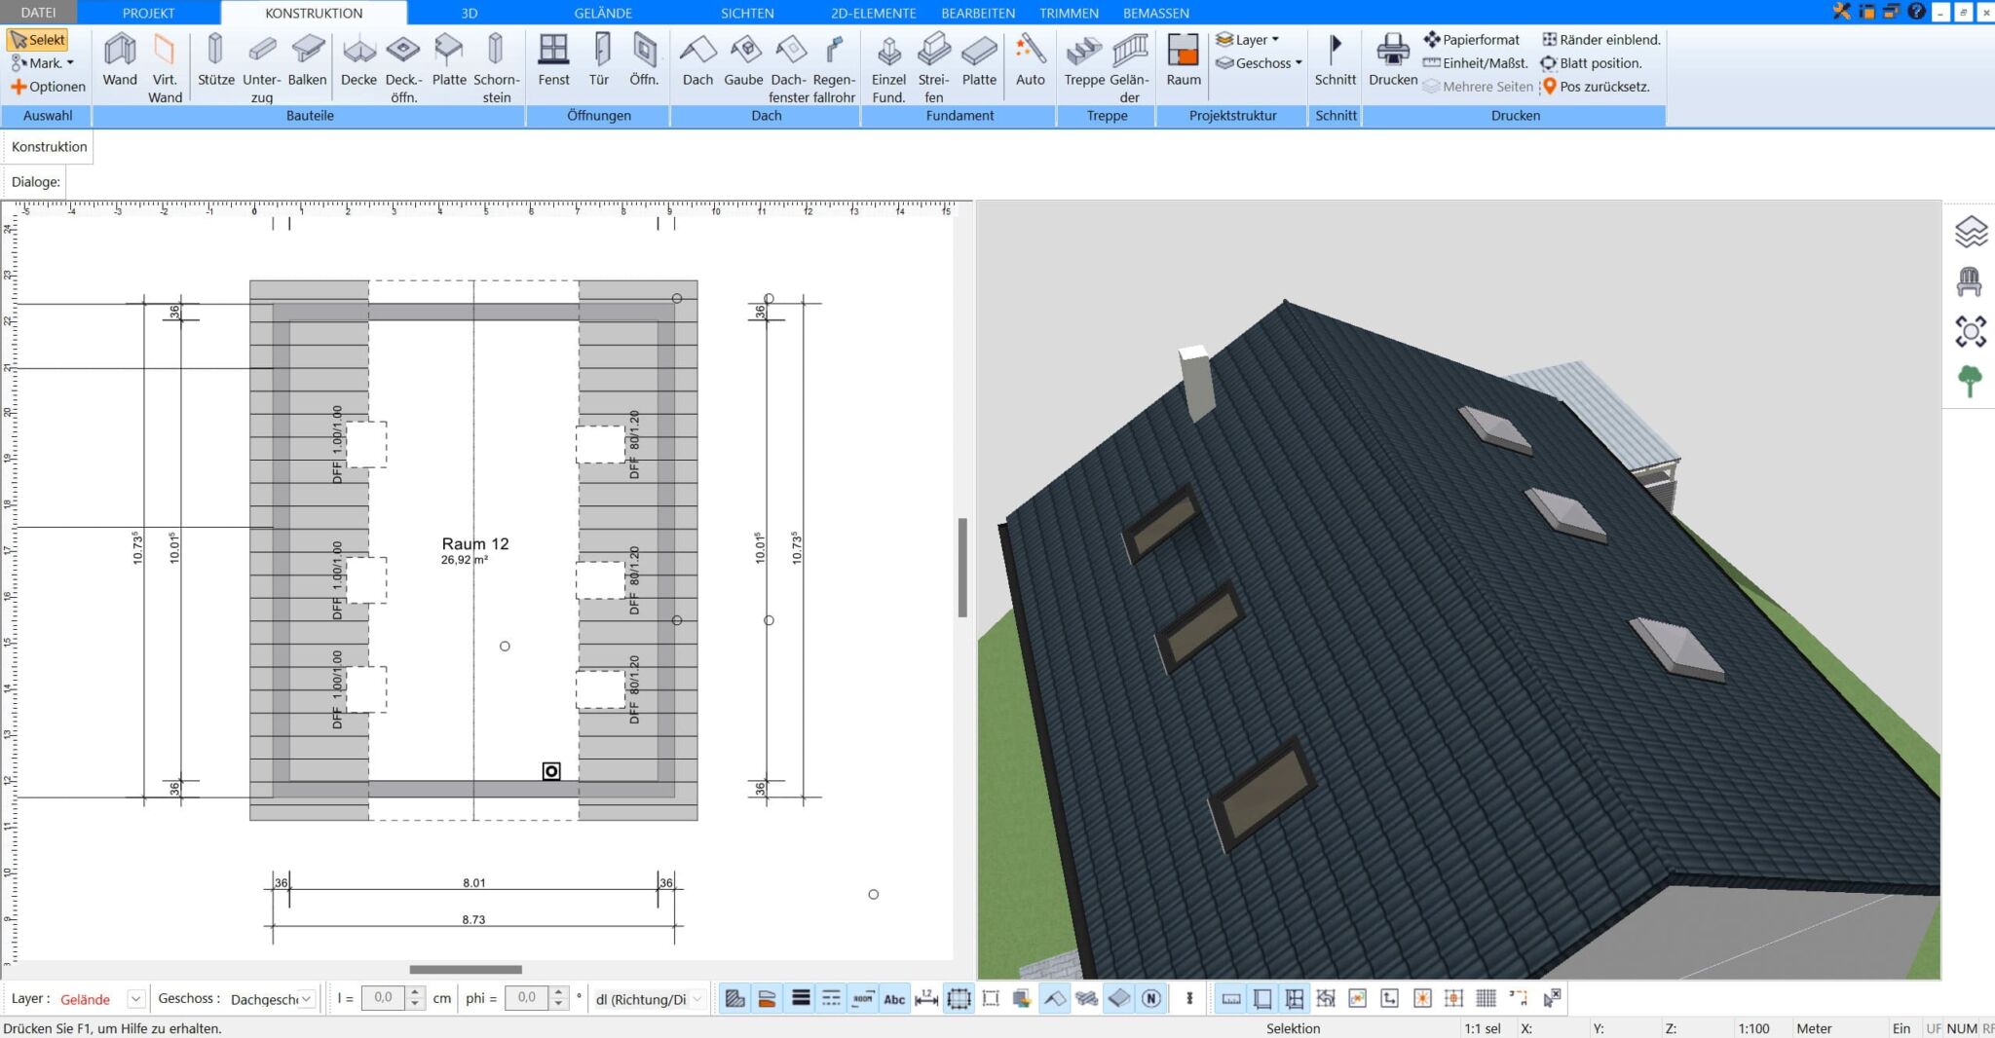Toggle the grid display button
Screen dimensions: 1995x1038
(1486, 998)
